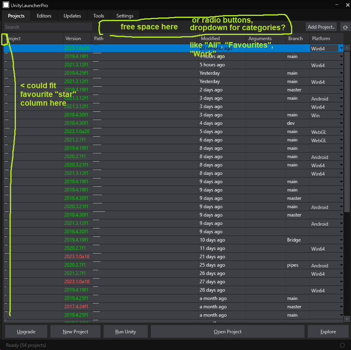Viewport: 351px width, 350px height.
Task: Switch to the Projects tab
Action: click(16, 15)
